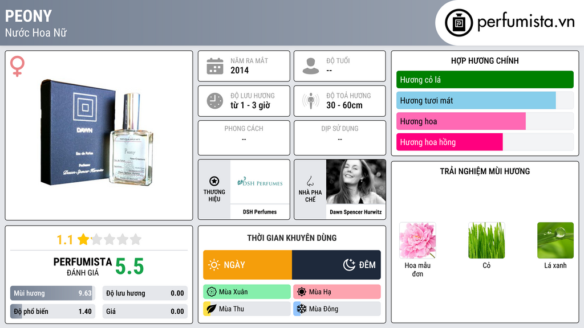Select the Cỏ grass scent image

pyautogui.click(x=486, y=240)
